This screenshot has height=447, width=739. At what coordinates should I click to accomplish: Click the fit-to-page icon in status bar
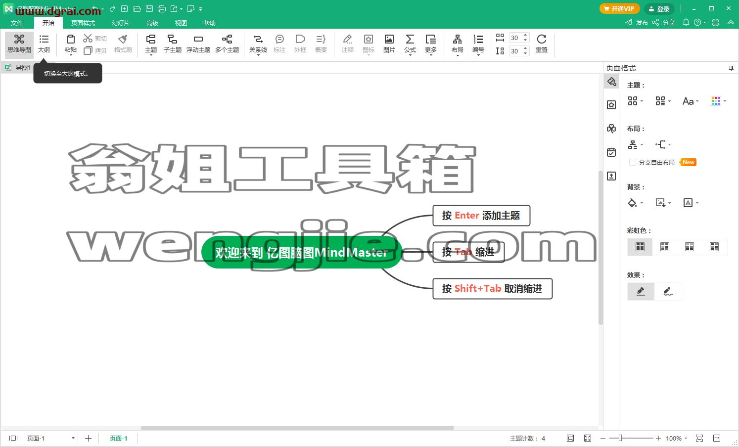tap(570, 438)
